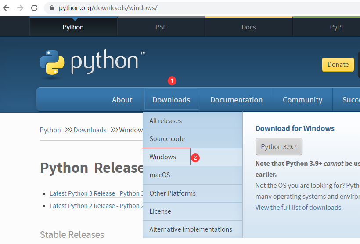Click the browser back arrow

pyautogui.click(x=6, y=8)
